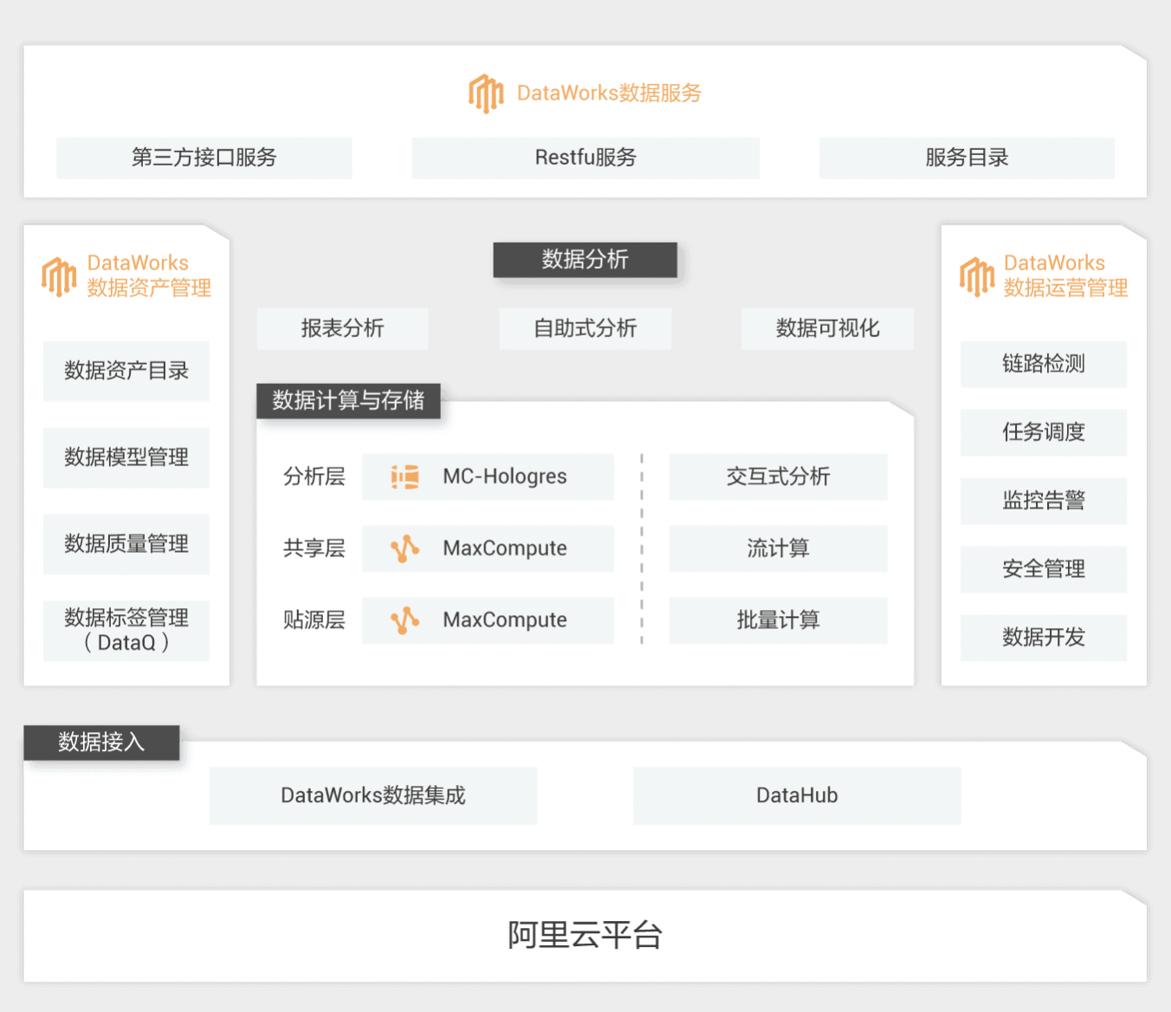Click the DataWorks数据服务 logo icon
This screenshot has width=1171, height=1012.
(486, 94)
